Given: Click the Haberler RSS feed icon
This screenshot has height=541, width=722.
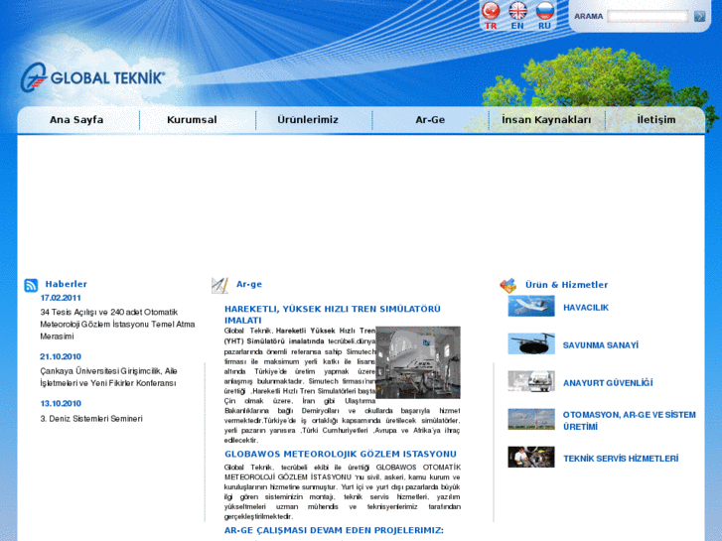Looking at the screenshot, I should point(31,286).
